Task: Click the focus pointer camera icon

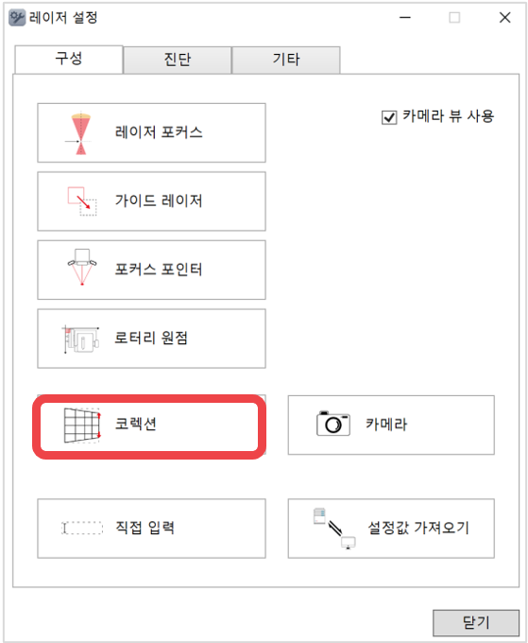Action: click(x=82, y=267)
